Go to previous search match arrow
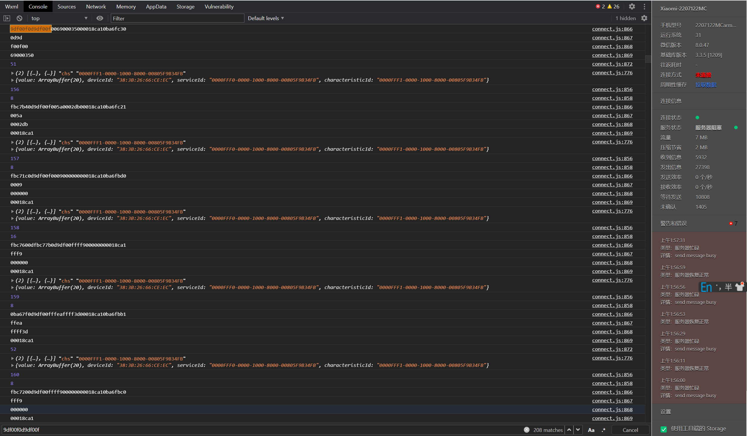 (x=569, y=430)
